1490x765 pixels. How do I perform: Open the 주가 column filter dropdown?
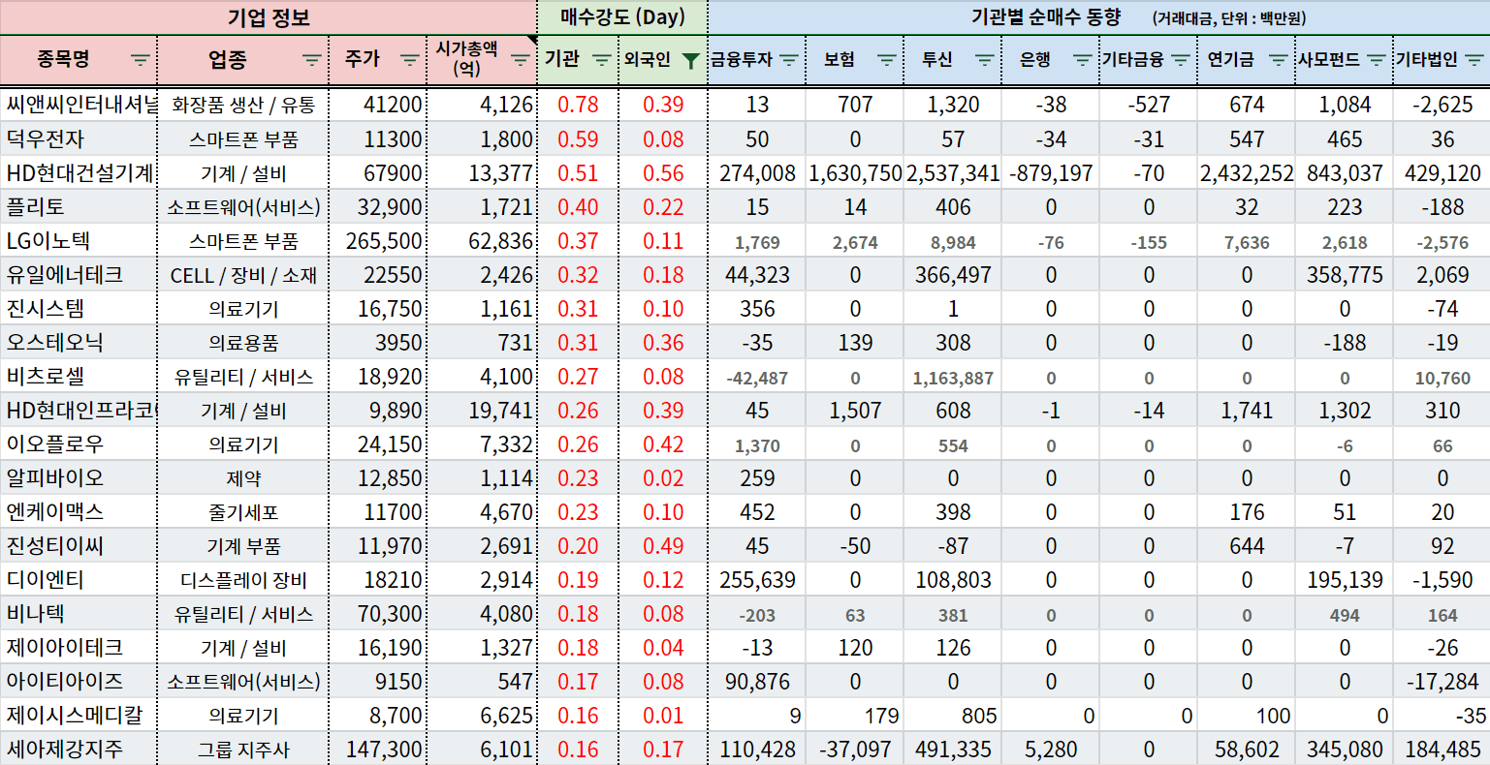pyautogui.click(x=410, y=60)
